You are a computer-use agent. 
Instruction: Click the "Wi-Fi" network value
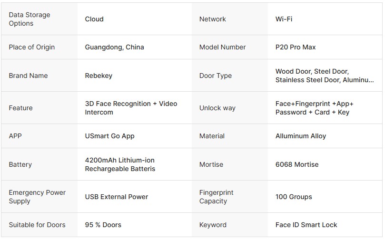(x=284, y=19)
